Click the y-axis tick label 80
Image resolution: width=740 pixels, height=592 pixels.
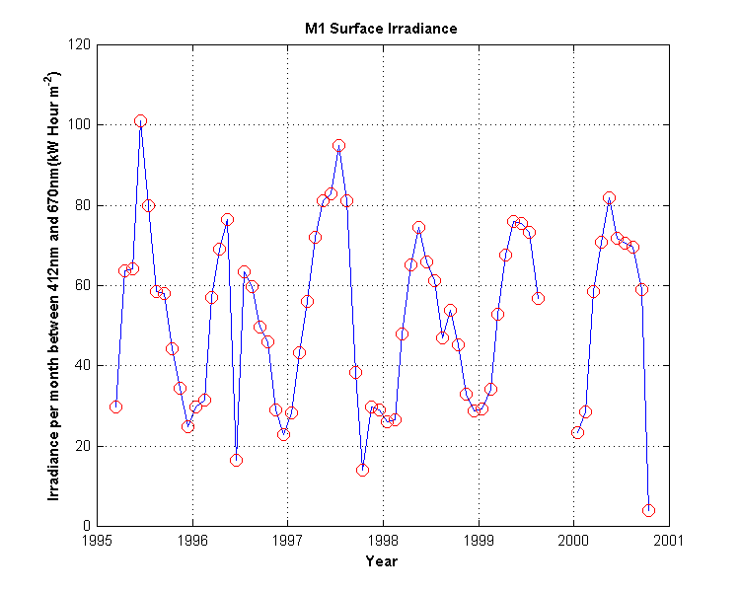point(83,205)
